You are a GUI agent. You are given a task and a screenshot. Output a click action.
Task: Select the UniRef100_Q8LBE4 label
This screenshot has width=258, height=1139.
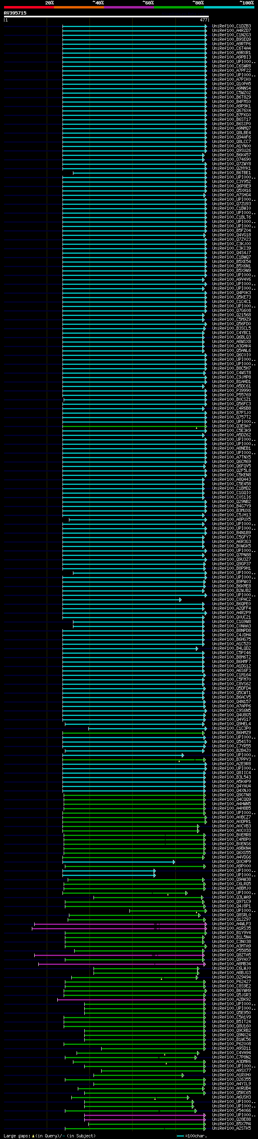(231, 133)
